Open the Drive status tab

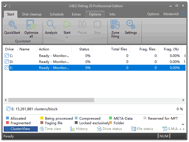click(109, 129)
